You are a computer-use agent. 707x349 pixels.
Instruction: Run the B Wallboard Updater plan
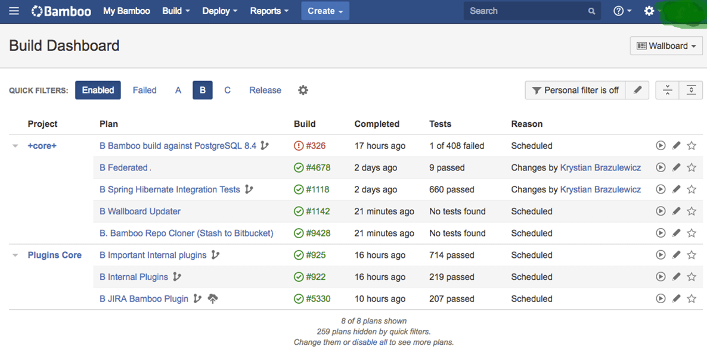pyautogui.click(x=661, y=211)
